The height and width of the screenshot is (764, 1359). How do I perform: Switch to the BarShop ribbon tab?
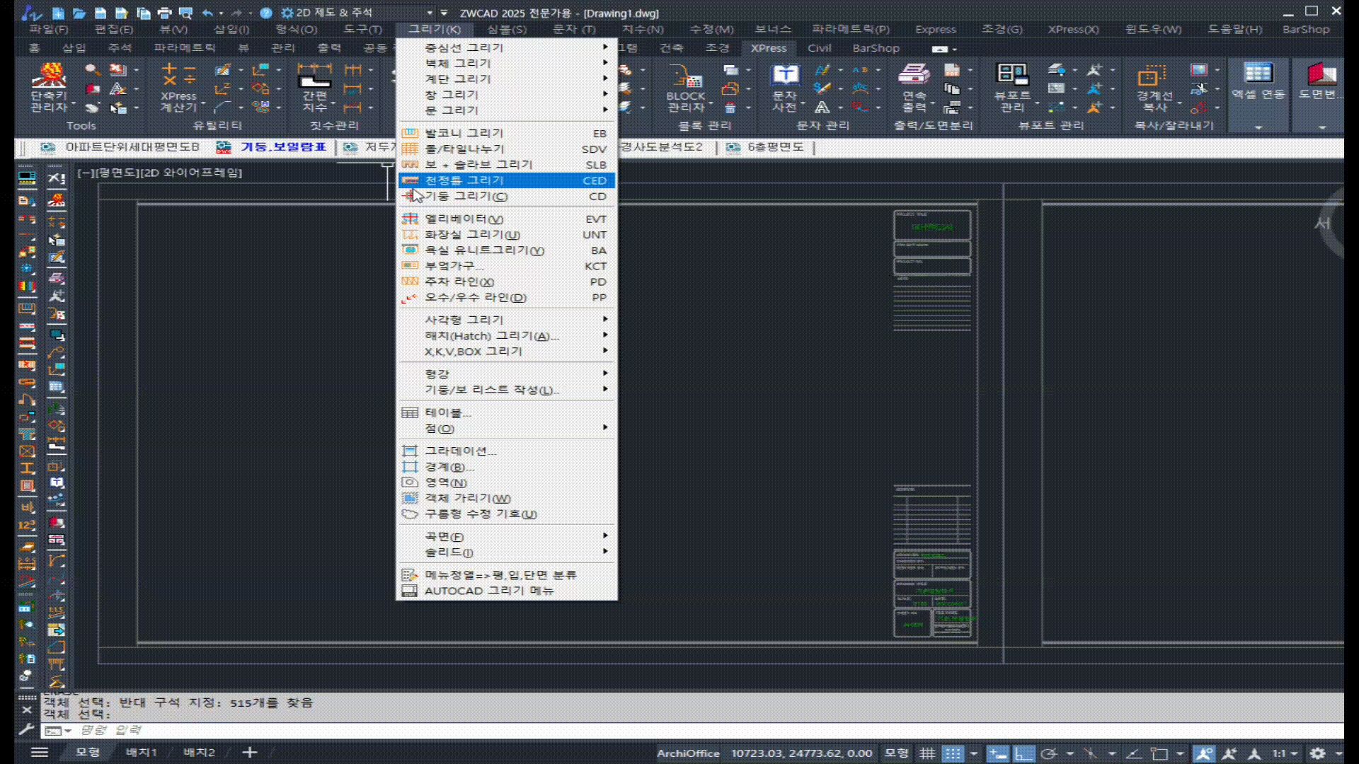[x=876, y=48]
